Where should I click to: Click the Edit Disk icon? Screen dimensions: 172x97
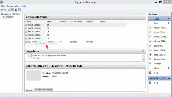click(x=150, y=46)
